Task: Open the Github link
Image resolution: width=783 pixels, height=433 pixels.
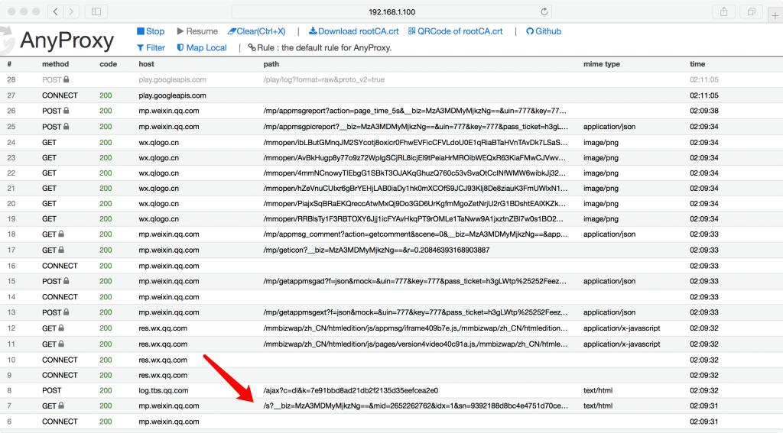Action: point(544,31)
